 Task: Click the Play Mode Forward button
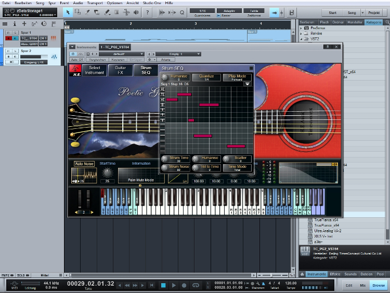pyautogui.click(x=237, y=77)
